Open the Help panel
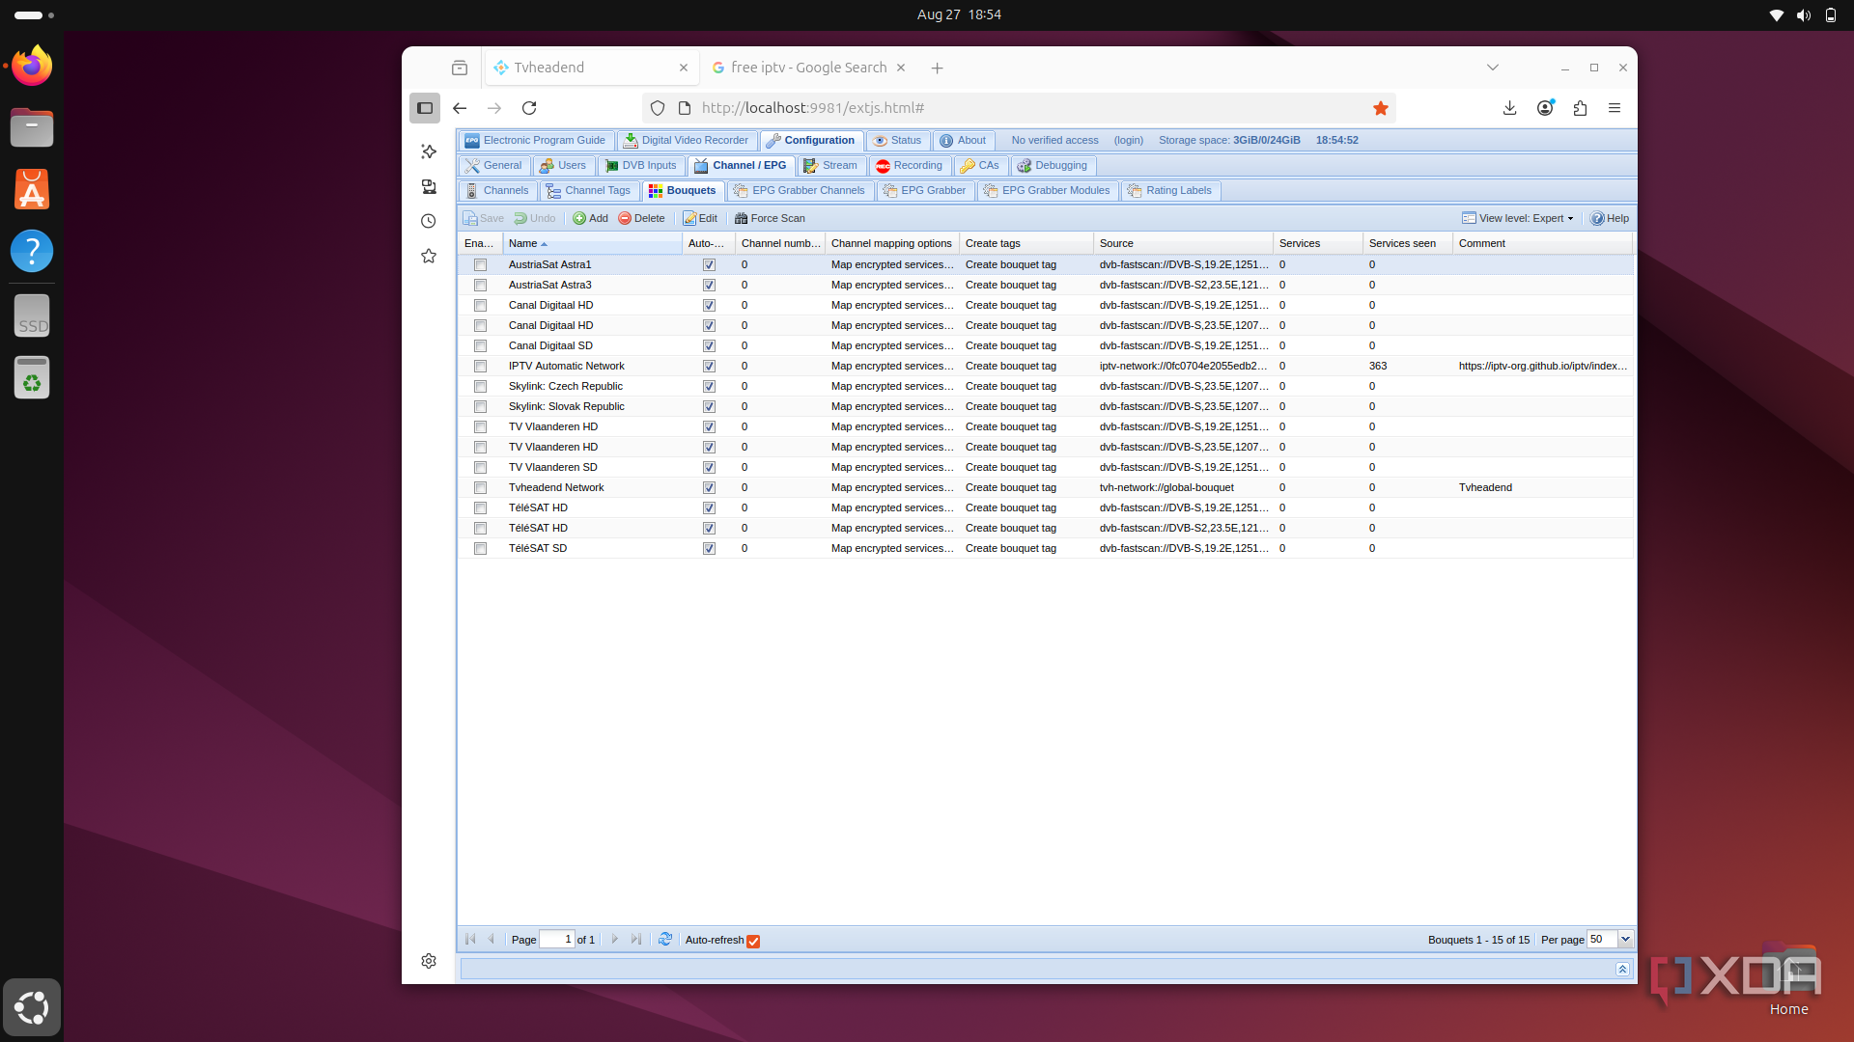Screen dimensions: 1854x1042 point(1610,218)
